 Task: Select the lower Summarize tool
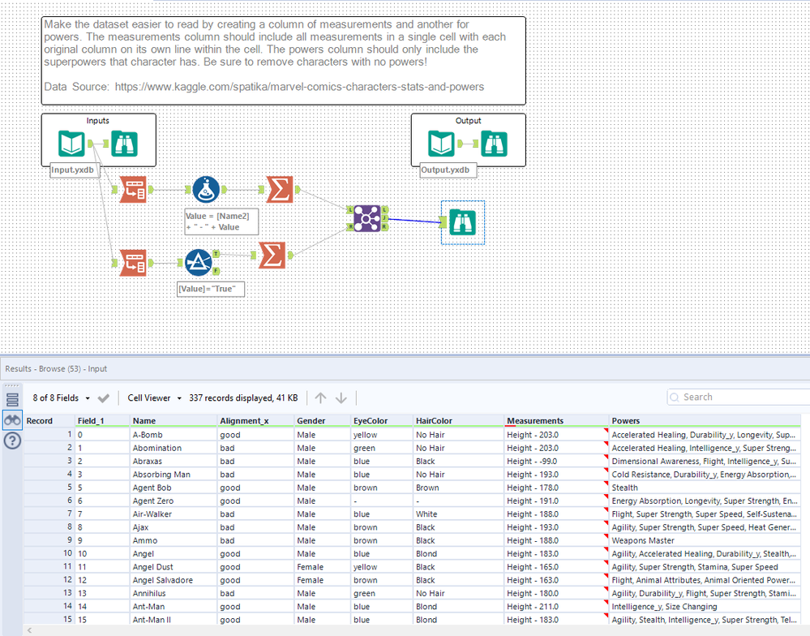pyautogui.click(x=272, y=256)
